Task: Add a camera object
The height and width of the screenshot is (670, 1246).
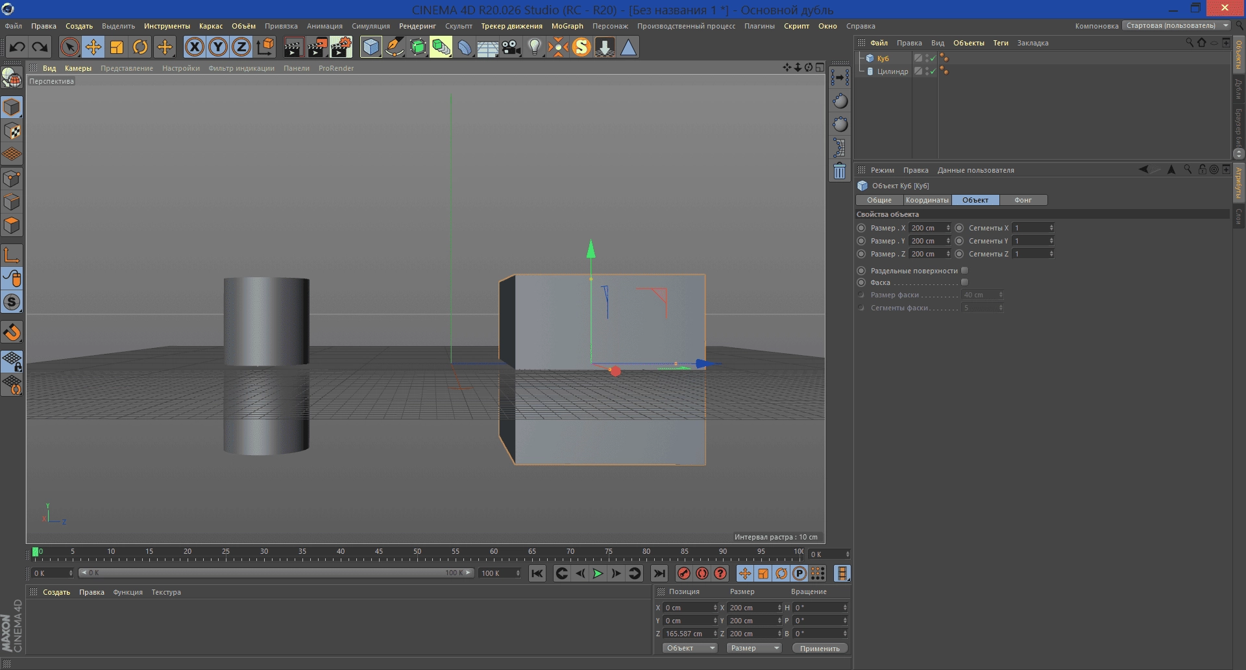Action: click(x=511, y=47)
